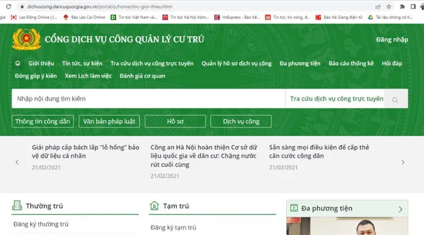This screenshot has height=235, width=424.
Task: Go to home via the house icon
Action: (18, 63)
